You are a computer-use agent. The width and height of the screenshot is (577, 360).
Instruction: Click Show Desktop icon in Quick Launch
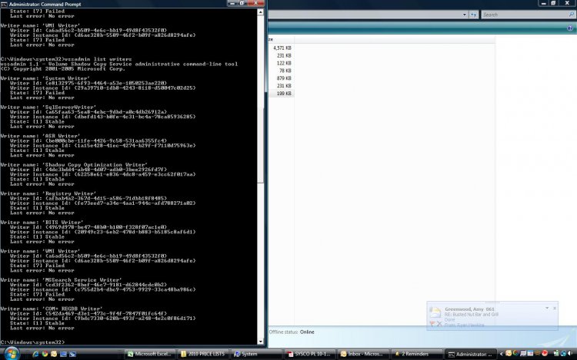(63, 354)
